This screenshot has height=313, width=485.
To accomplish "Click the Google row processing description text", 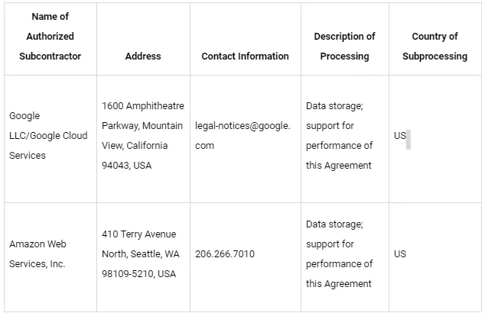I will click(x=340, y=136).
